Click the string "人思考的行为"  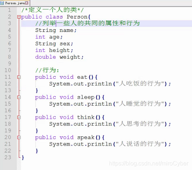tap(140, 124)
